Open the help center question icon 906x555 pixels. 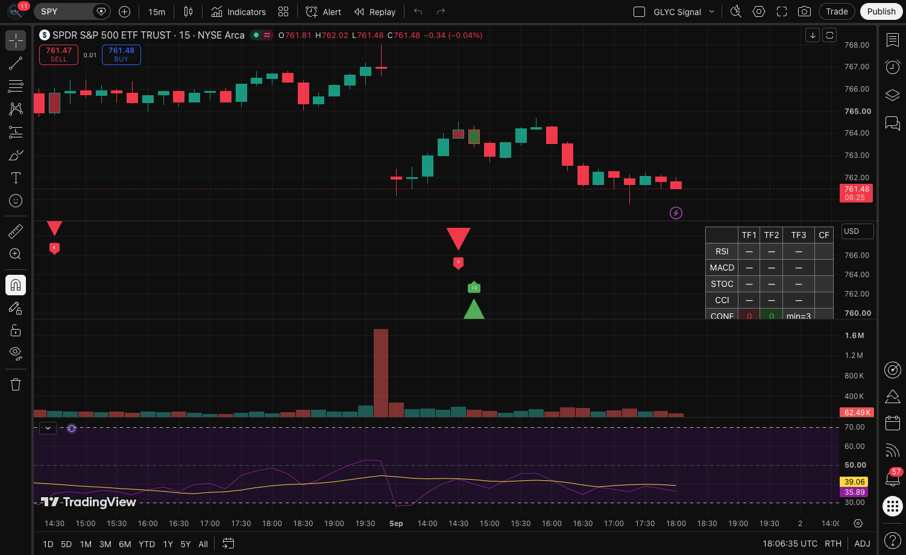click(892, 539)
